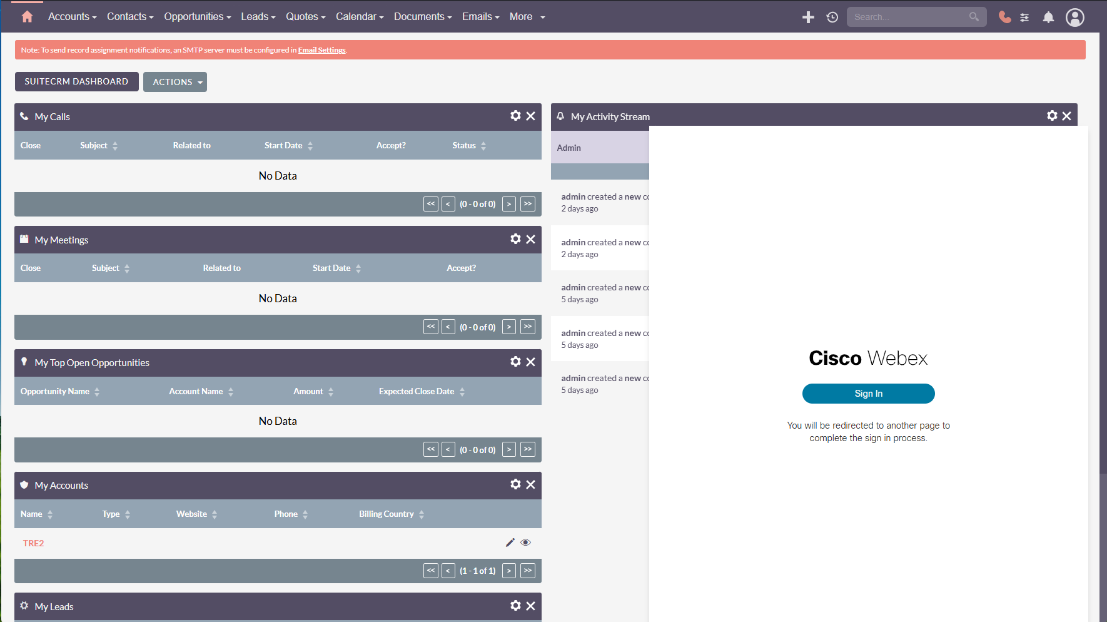This screenshot has width=1107, height=622.
Task: Select the SuiteCRM Dashboard tab
Action: [76, 81]
